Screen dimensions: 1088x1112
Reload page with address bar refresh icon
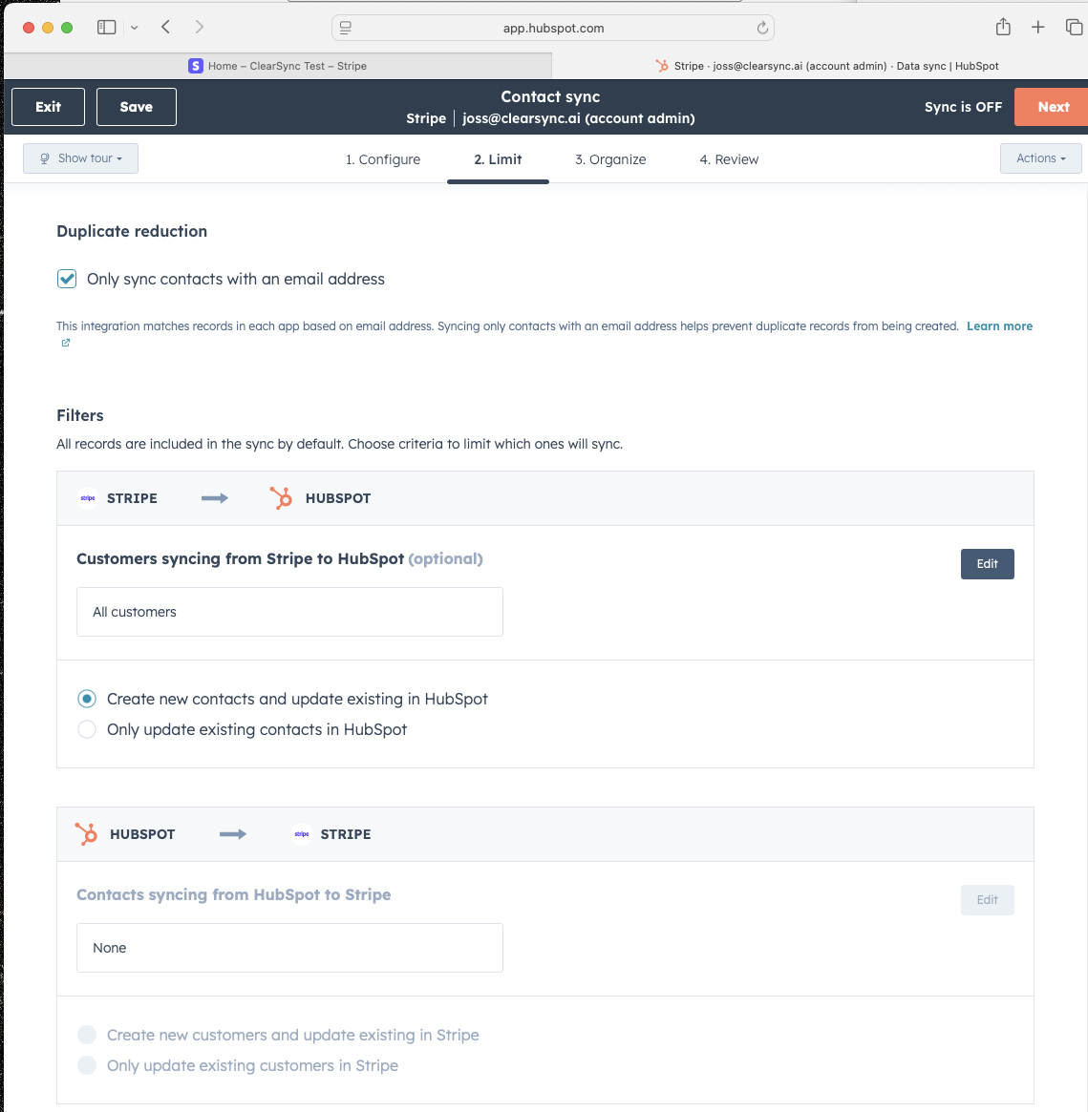click(x=762, y=28)
